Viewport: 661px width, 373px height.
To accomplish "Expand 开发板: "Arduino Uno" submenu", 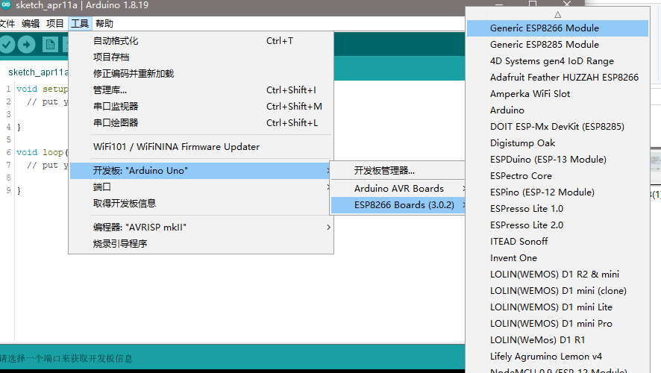I will (201, 171).
